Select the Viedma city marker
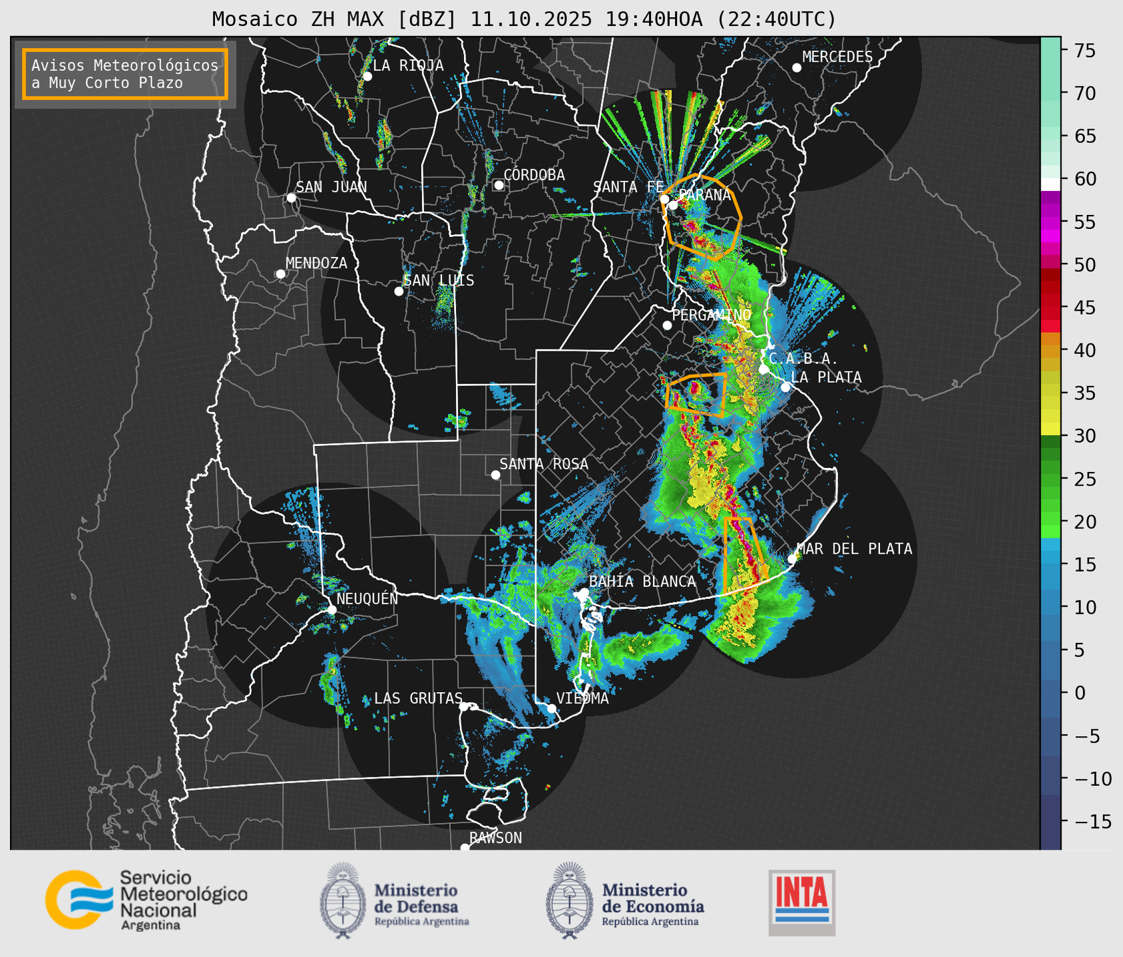 point(551,708)
